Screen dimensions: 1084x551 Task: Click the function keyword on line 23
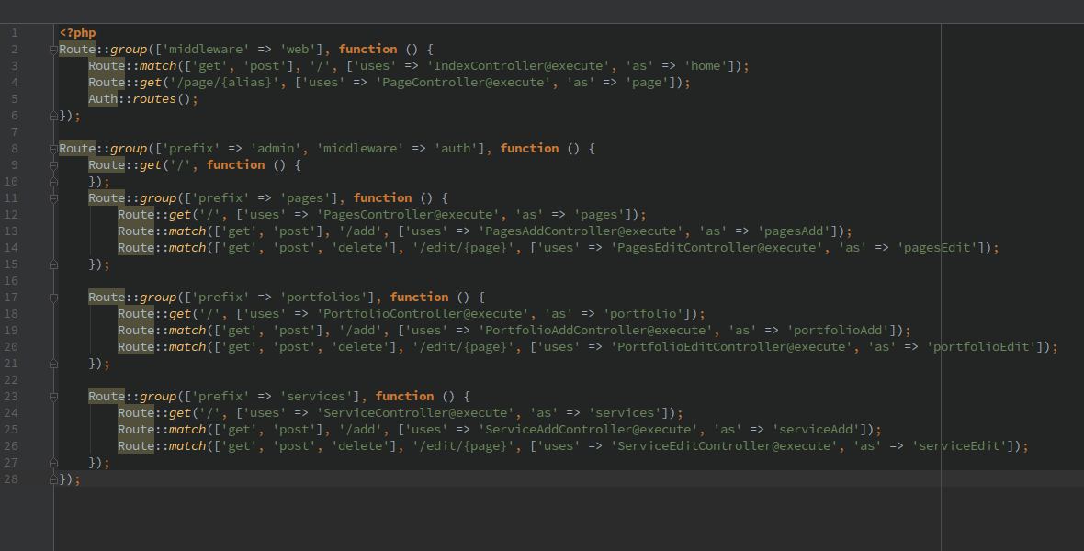[x=405, y=397]
